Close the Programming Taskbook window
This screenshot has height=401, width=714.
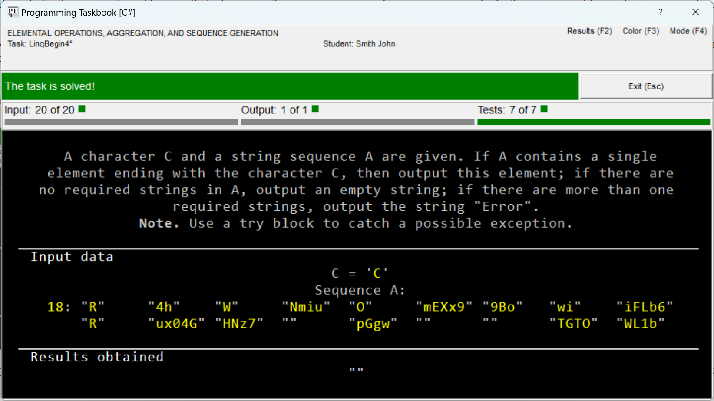click(695, 12)
